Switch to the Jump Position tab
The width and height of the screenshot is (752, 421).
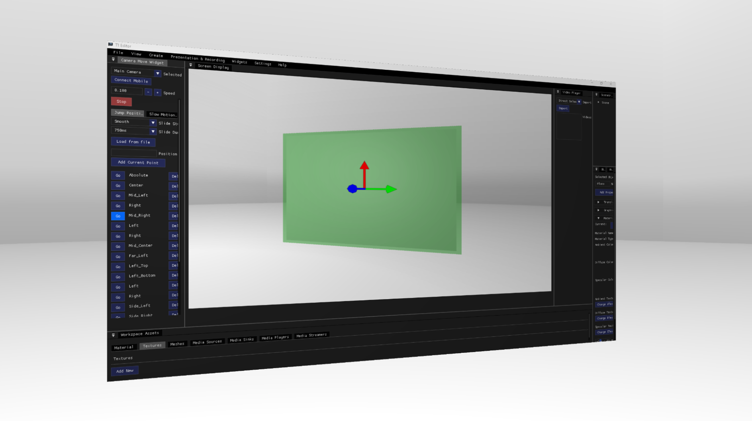tap(127, 113)
